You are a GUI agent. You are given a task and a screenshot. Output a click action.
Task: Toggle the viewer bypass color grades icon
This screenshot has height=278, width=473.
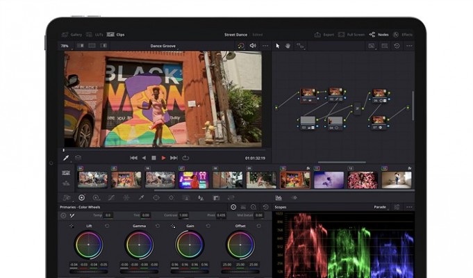click(241, 46)
